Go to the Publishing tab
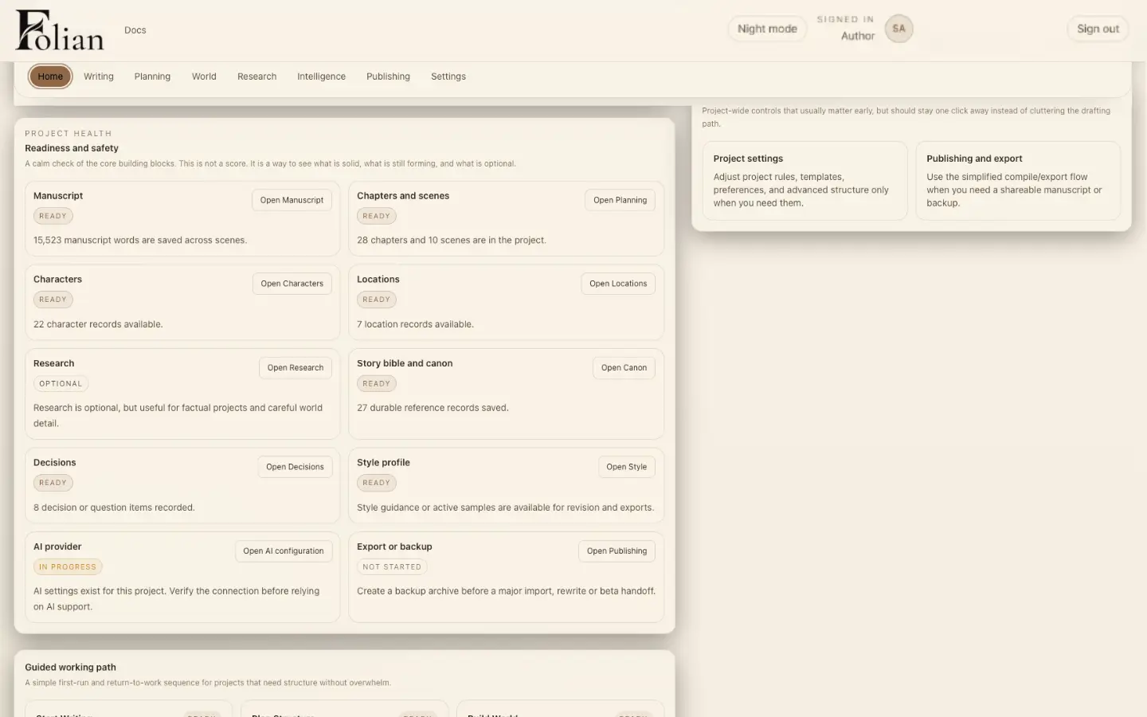1147x717 pixels. [388, 76]
